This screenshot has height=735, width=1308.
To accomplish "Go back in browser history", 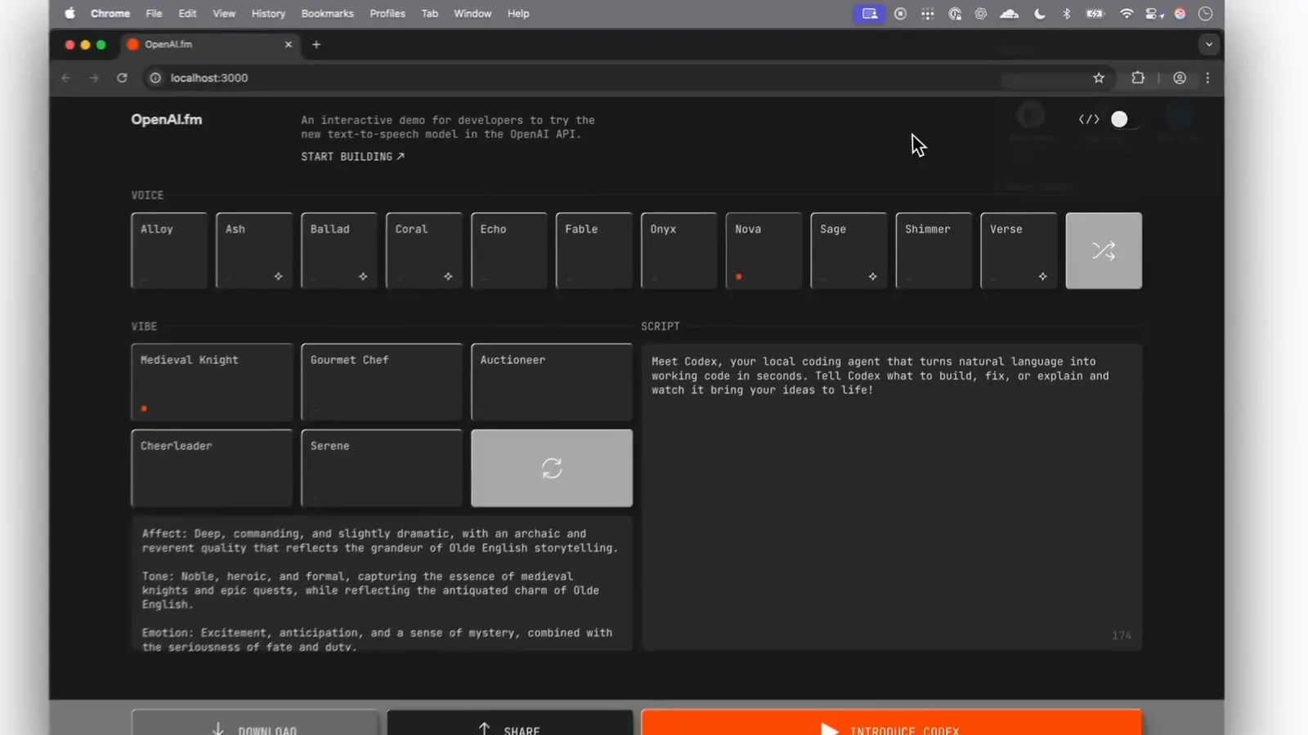I will [x=66, y=78].
